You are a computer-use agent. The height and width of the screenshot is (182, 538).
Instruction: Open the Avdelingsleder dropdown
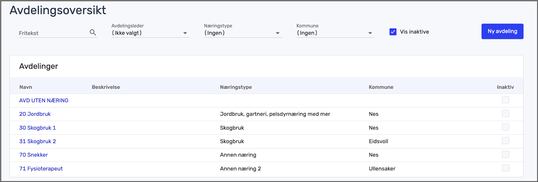150,33
